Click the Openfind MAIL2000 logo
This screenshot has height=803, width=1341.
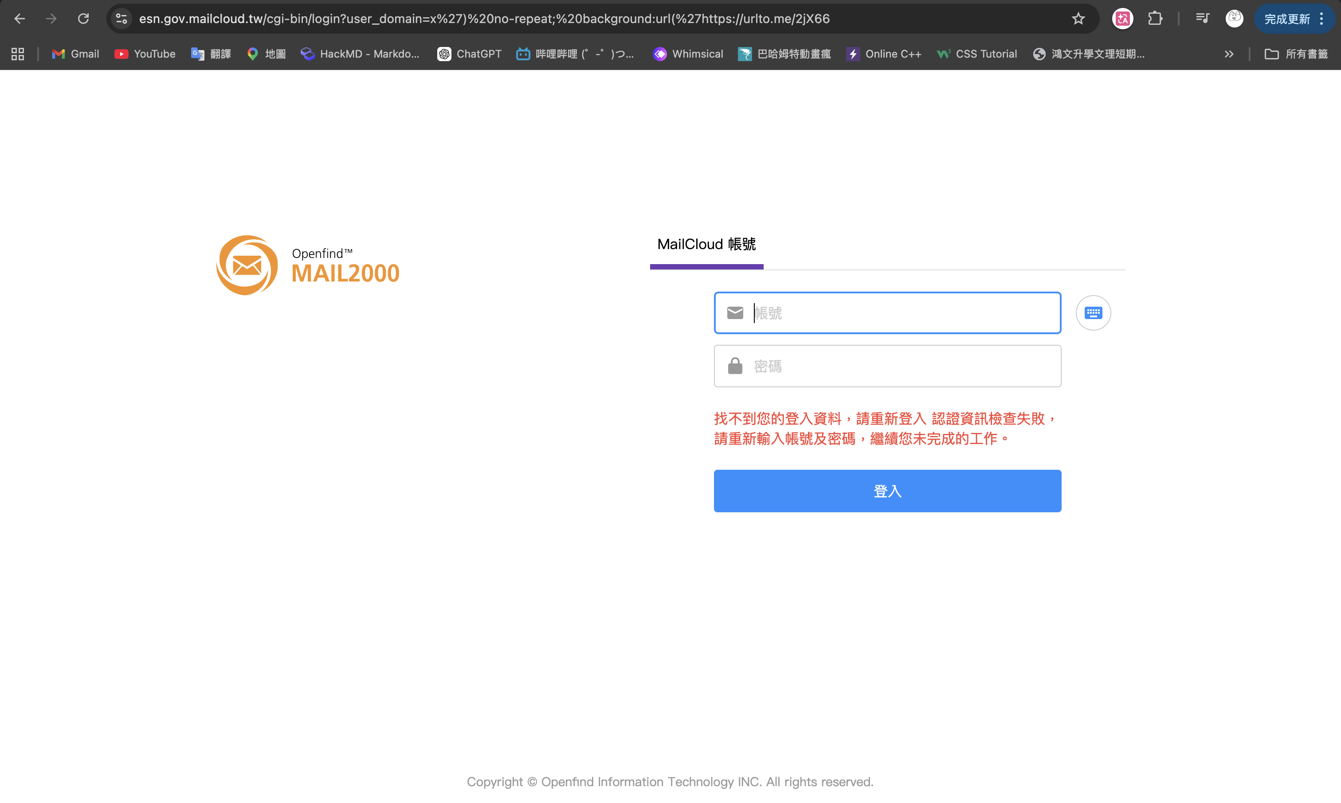307,265
